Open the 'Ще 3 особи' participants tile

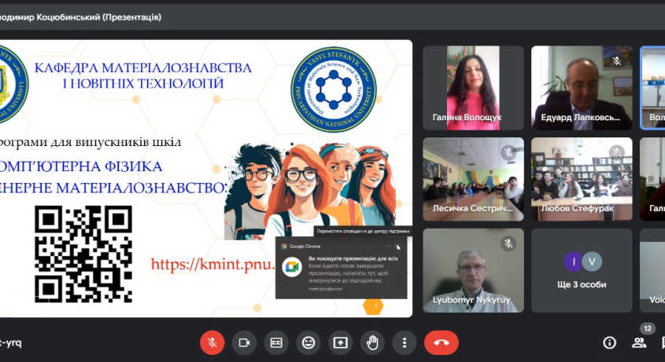tap(581, 269)
